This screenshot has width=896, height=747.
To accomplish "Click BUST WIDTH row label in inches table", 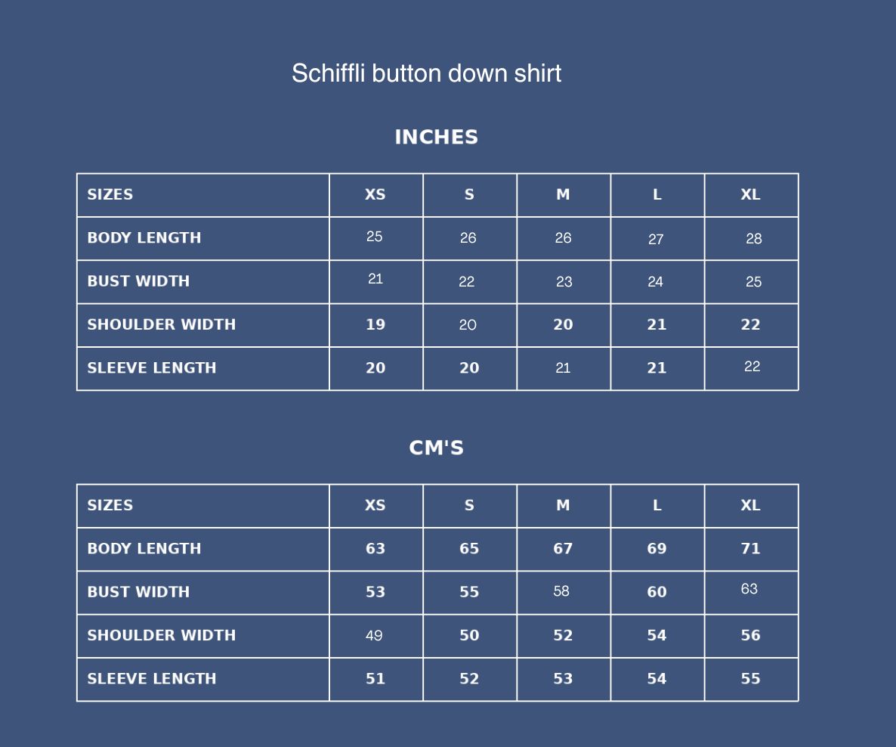I will pyautogui.click(x=138, y=281).
